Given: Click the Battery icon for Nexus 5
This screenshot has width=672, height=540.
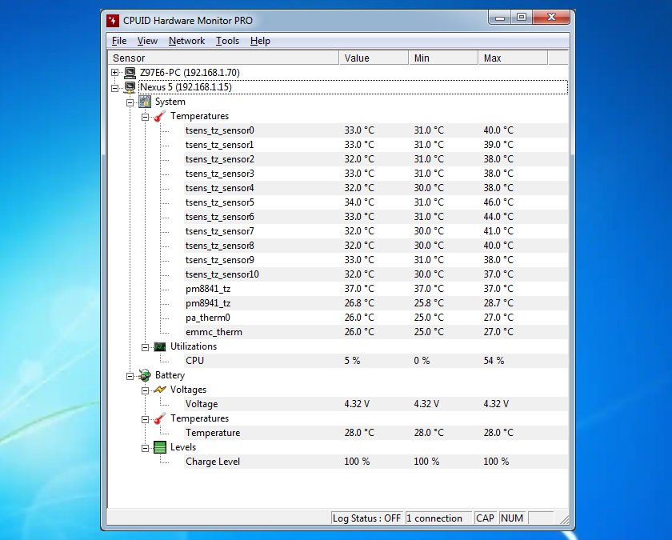Looking at the screenshot, I should [145, 375].
